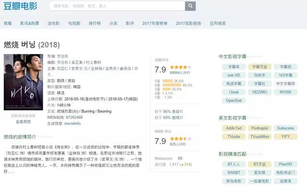Open the 163字幕 subtitle site
Viewport: 307px width, 192px height.
tap(285, 75)
